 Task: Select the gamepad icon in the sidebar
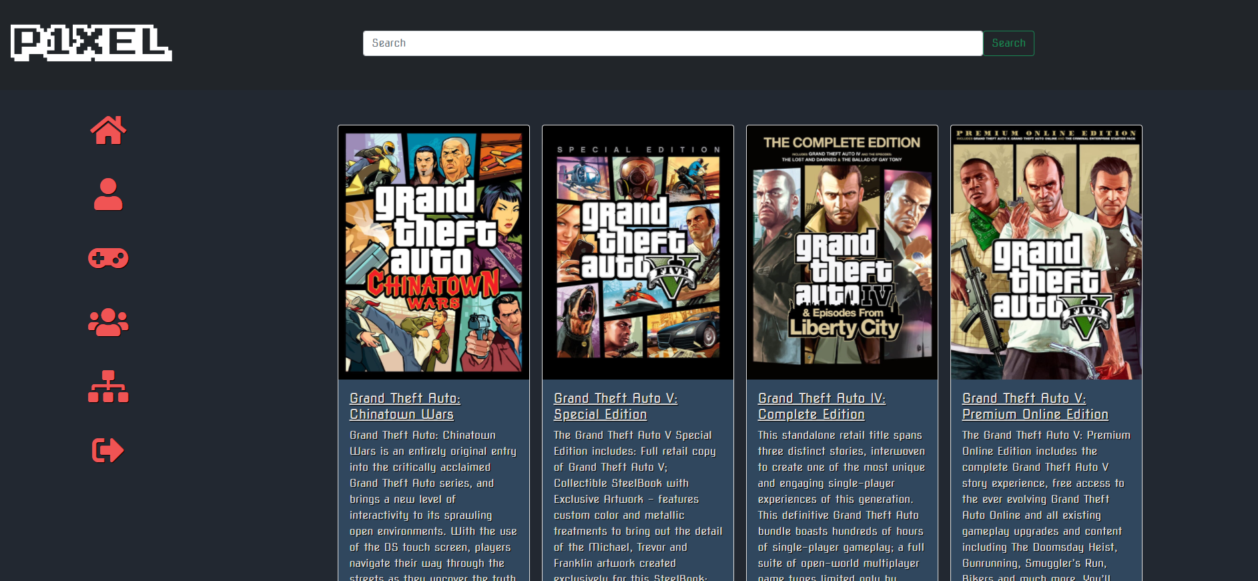coord(108,258)
